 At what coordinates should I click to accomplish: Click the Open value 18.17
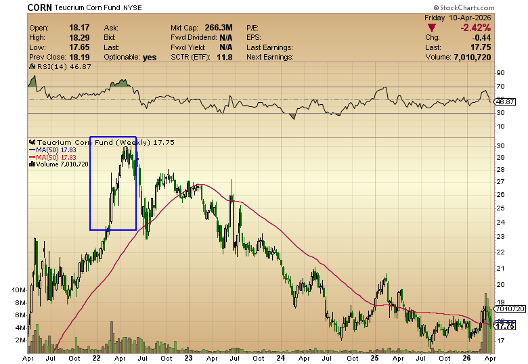pos(79,28)
